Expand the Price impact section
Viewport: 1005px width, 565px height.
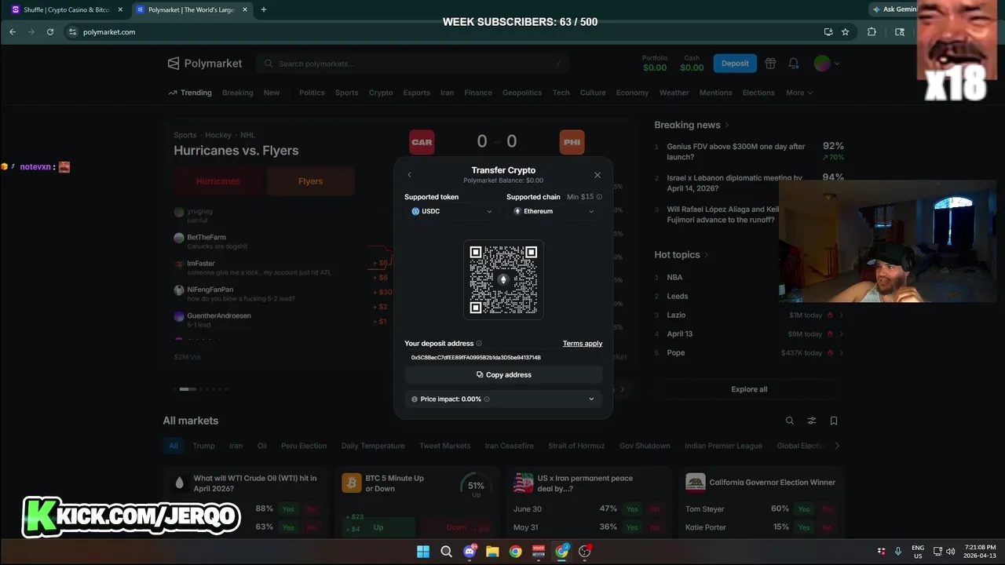click(503, 399)
